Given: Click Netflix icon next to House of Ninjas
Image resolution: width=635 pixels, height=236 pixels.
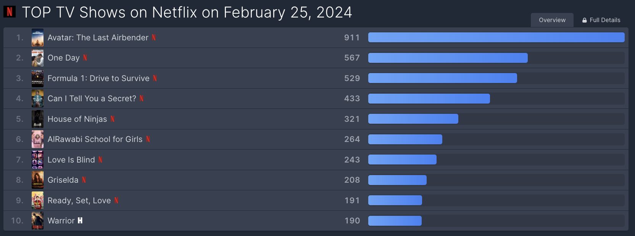Looking at the screenshot, I should click(x=113, y=119).
